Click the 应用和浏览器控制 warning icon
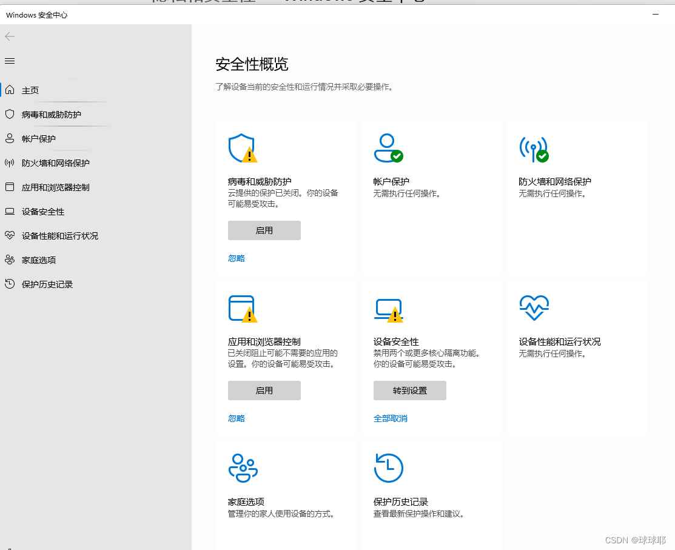Viewport: 675px width, 550px height. [243, 307]
